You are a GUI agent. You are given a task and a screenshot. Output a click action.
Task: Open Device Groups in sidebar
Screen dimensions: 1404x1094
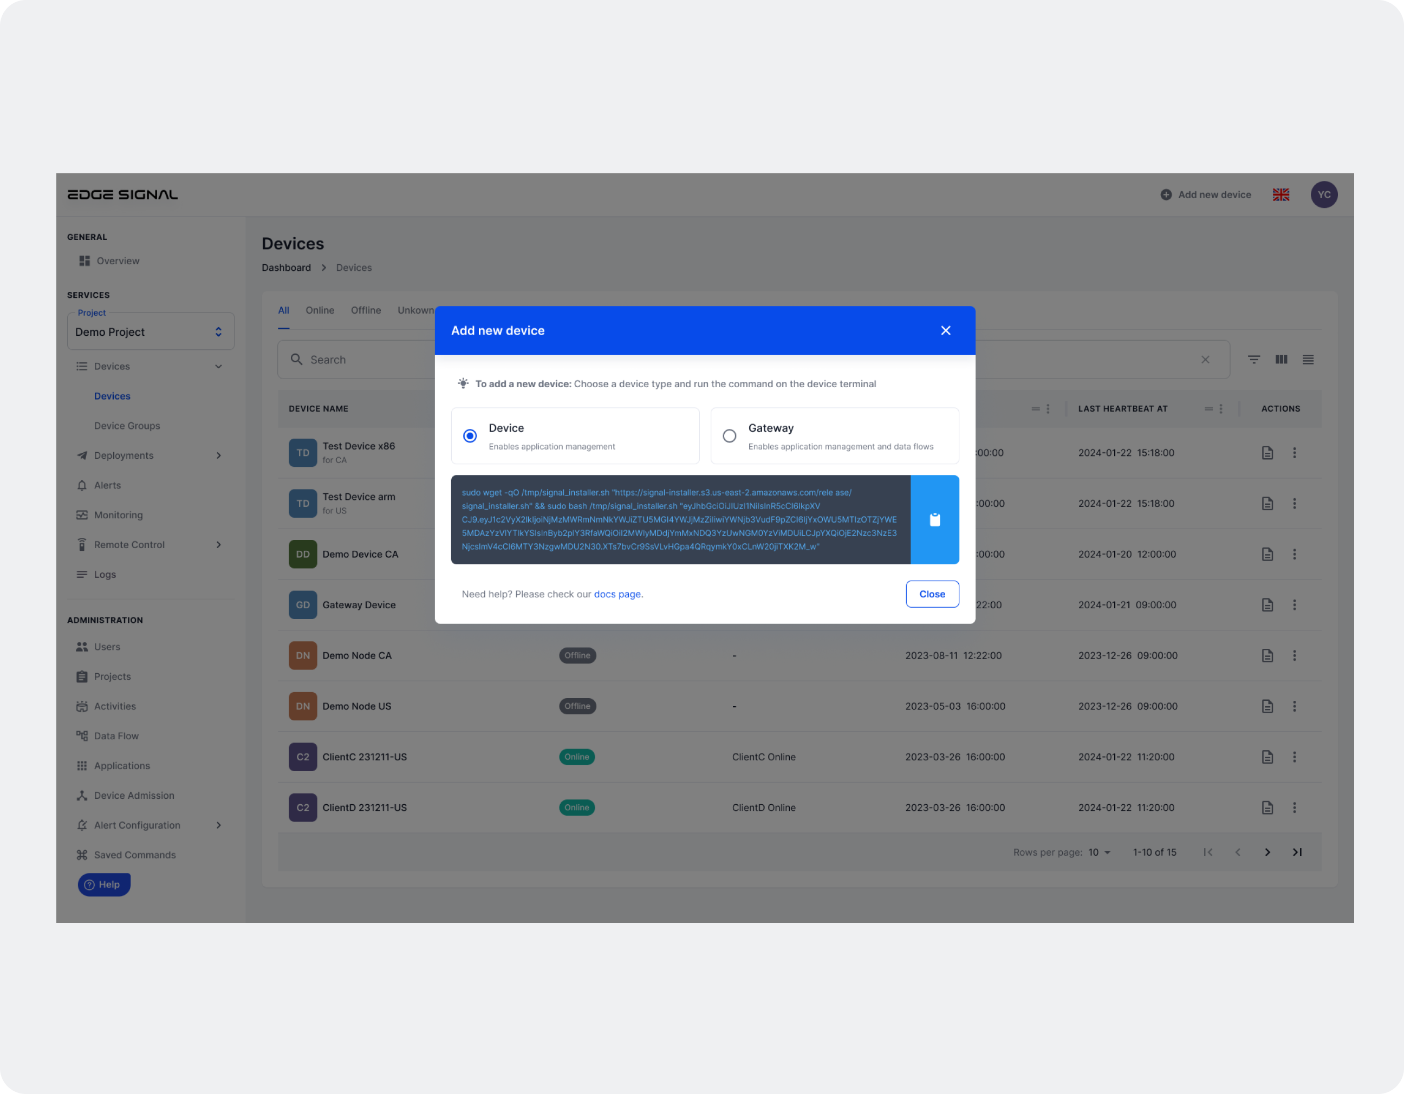tap(127, 426)
